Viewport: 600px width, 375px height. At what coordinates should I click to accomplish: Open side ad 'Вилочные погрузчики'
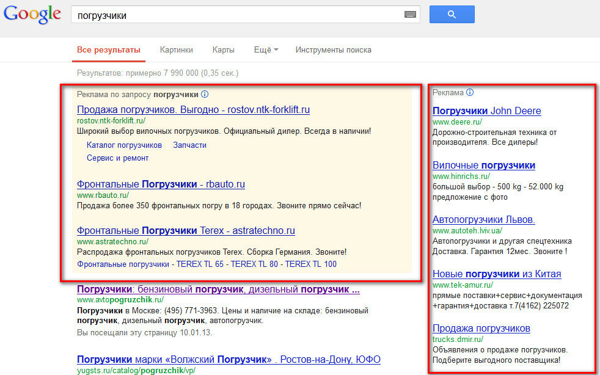coord(484,166)
